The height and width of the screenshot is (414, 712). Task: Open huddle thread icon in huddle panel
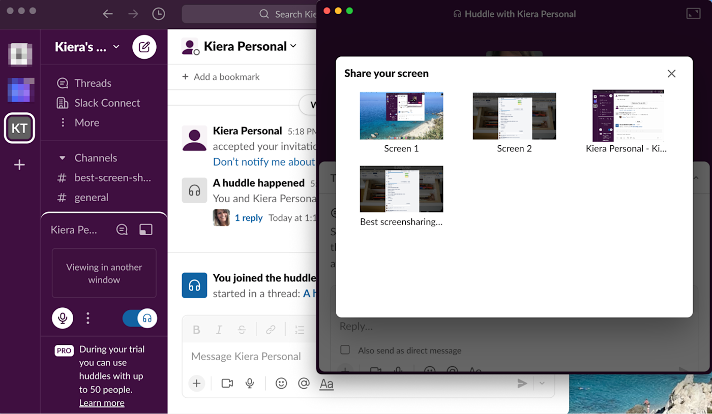point(122,230)
